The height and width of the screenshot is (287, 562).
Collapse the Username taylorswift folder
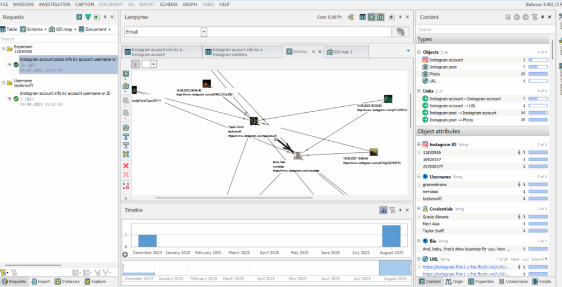(x=4, y=83)
